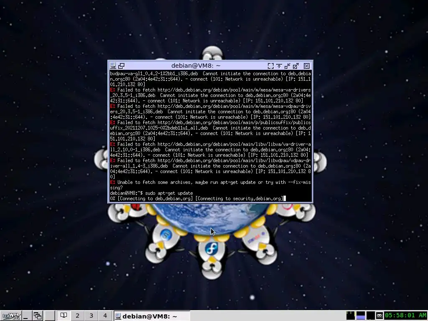Switch to workspace 2
Viewport: 428px width, 321px height.
77,316
